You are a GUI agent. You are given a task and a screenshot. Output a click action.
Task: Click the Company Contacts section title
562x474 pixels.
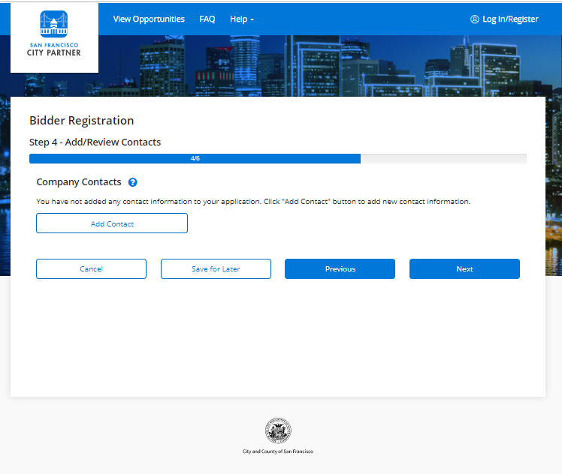point(79,182)
